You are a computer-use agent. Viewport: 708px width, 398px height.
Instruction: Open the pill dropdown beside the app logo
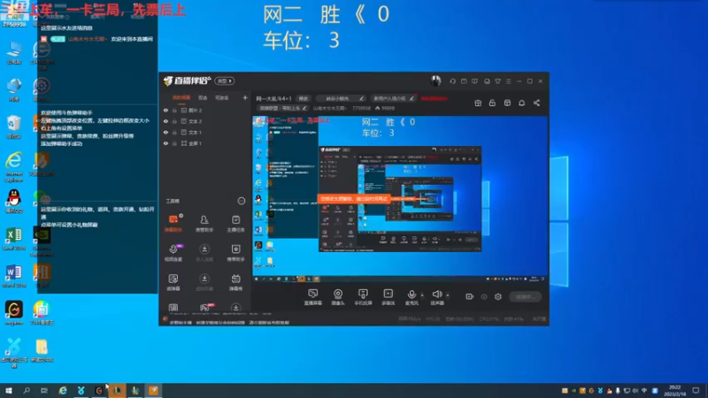point(225,81)
